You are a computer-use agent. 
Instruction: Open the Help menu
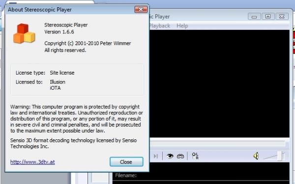(182, 26)
